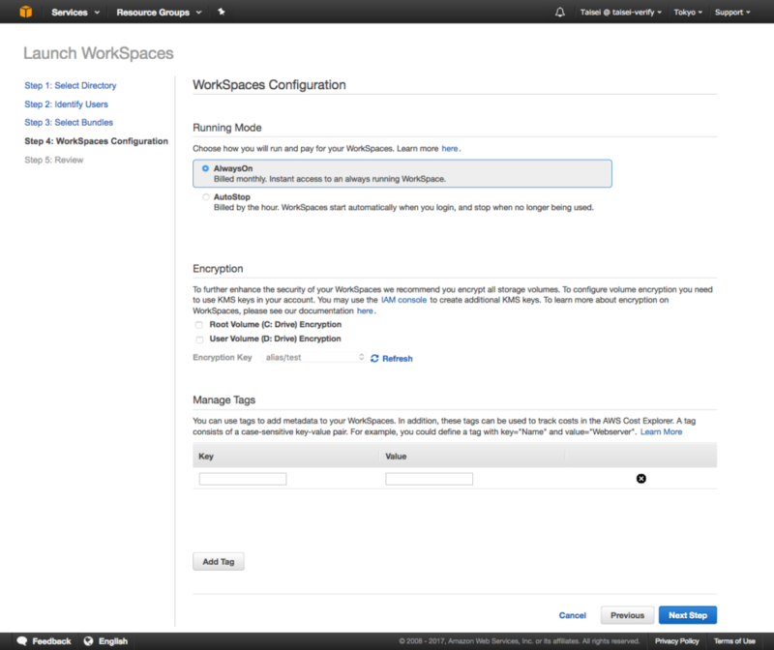Click the AWS home logo icon
This screenshot has width=774, height=650.
click(25, 12)
